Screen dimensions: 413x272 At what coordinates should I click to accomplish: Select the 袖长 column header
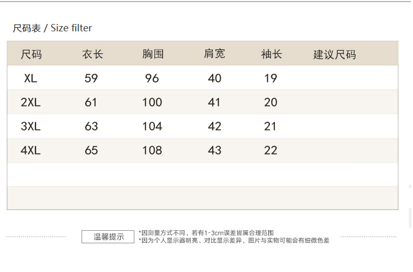(271, 54)
